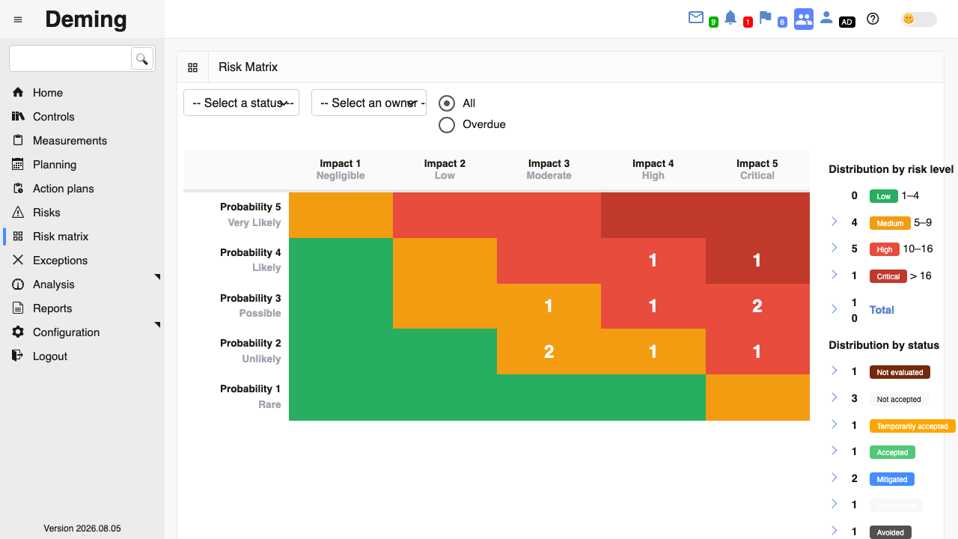The image size is (958, 539).
Task: Open the flag icon in the header
Action: pos(765,17)
